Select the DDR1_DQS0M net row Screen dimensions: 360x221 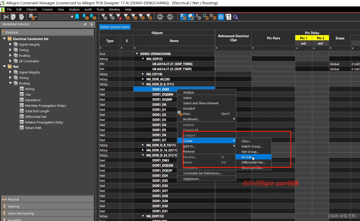pyautogui.click(x=163, y=95)
